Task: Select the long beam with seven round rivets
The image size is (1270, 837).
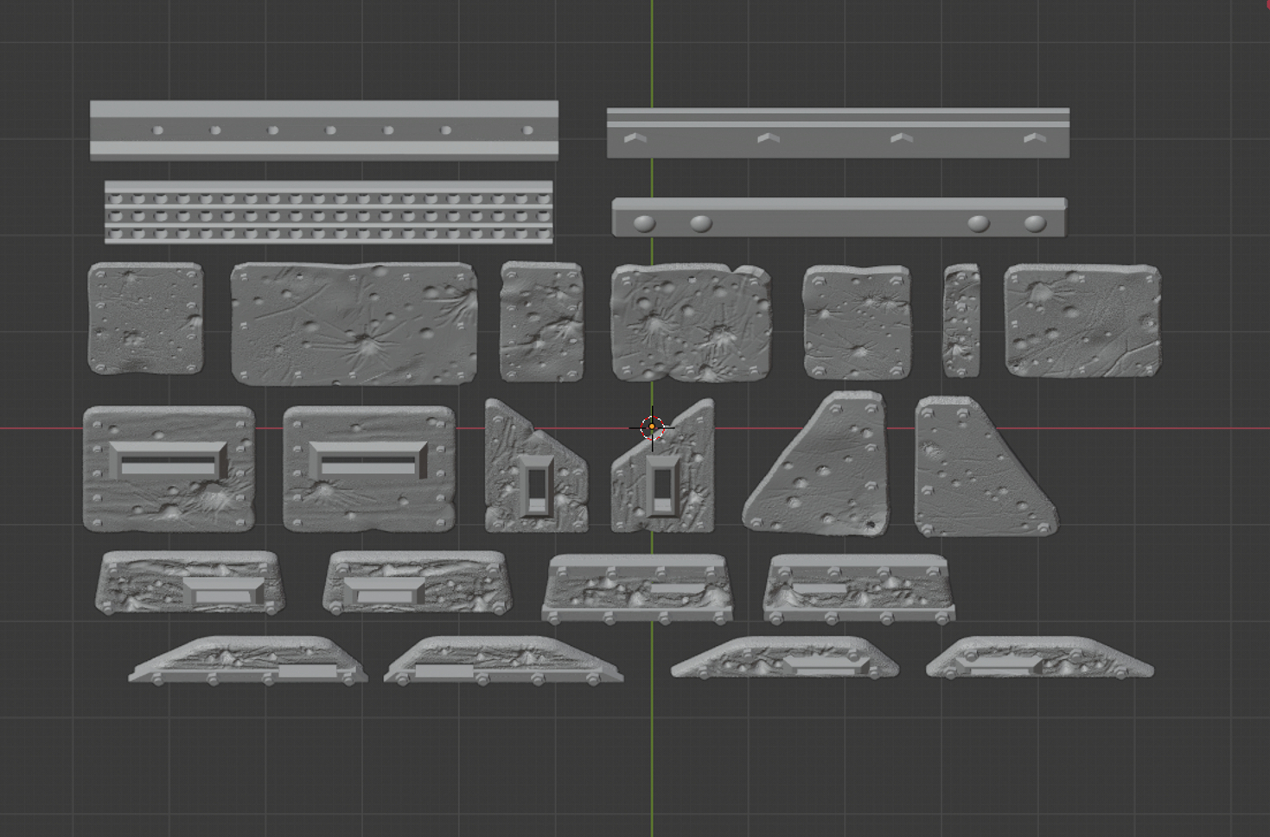Action: click(x=324, y=130)
